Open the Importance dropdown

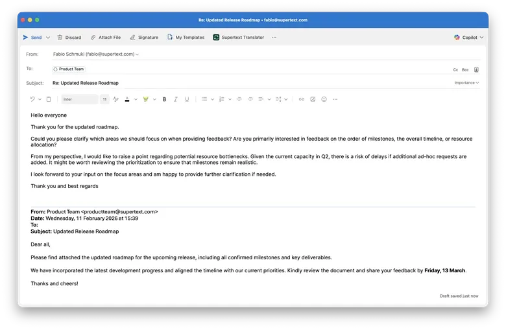[x=466, y=83]
